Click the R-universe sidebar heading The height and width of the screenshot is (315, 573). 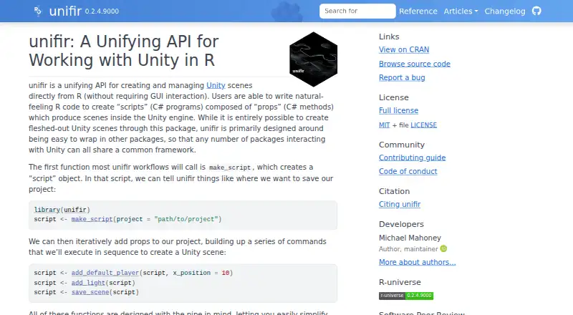tap(400, 282)
